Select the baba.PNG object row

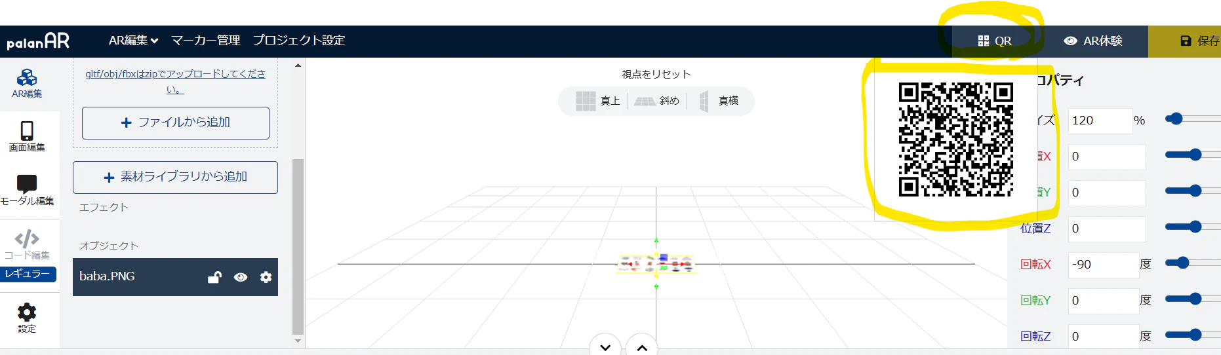pos(175,277)
